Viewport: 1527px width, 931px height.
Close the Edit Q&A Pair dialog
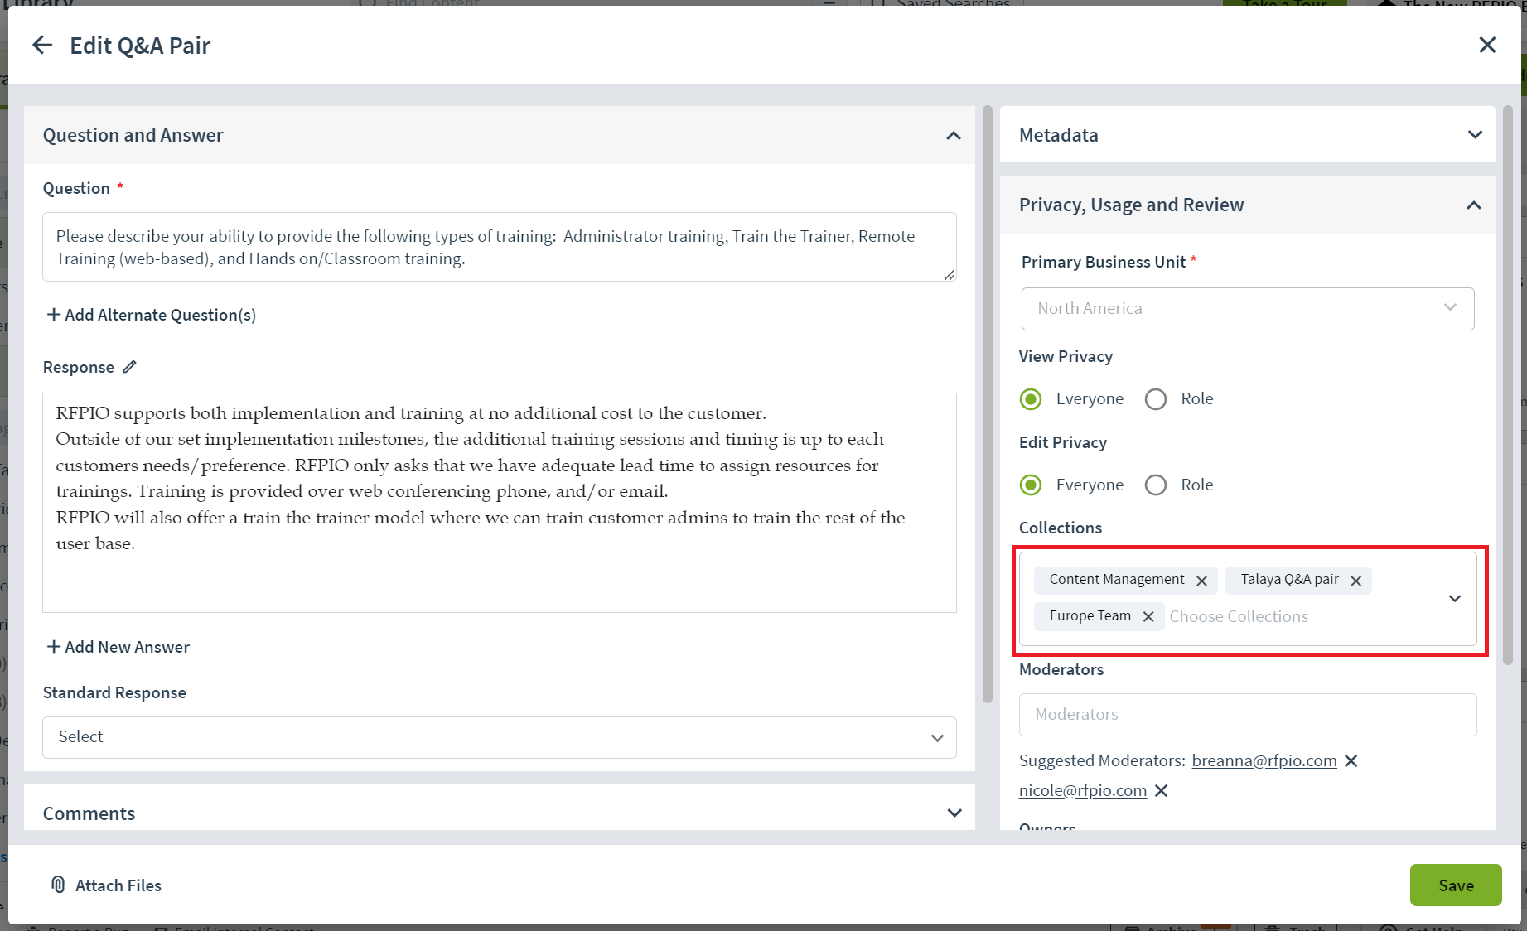click(1487, 45)
